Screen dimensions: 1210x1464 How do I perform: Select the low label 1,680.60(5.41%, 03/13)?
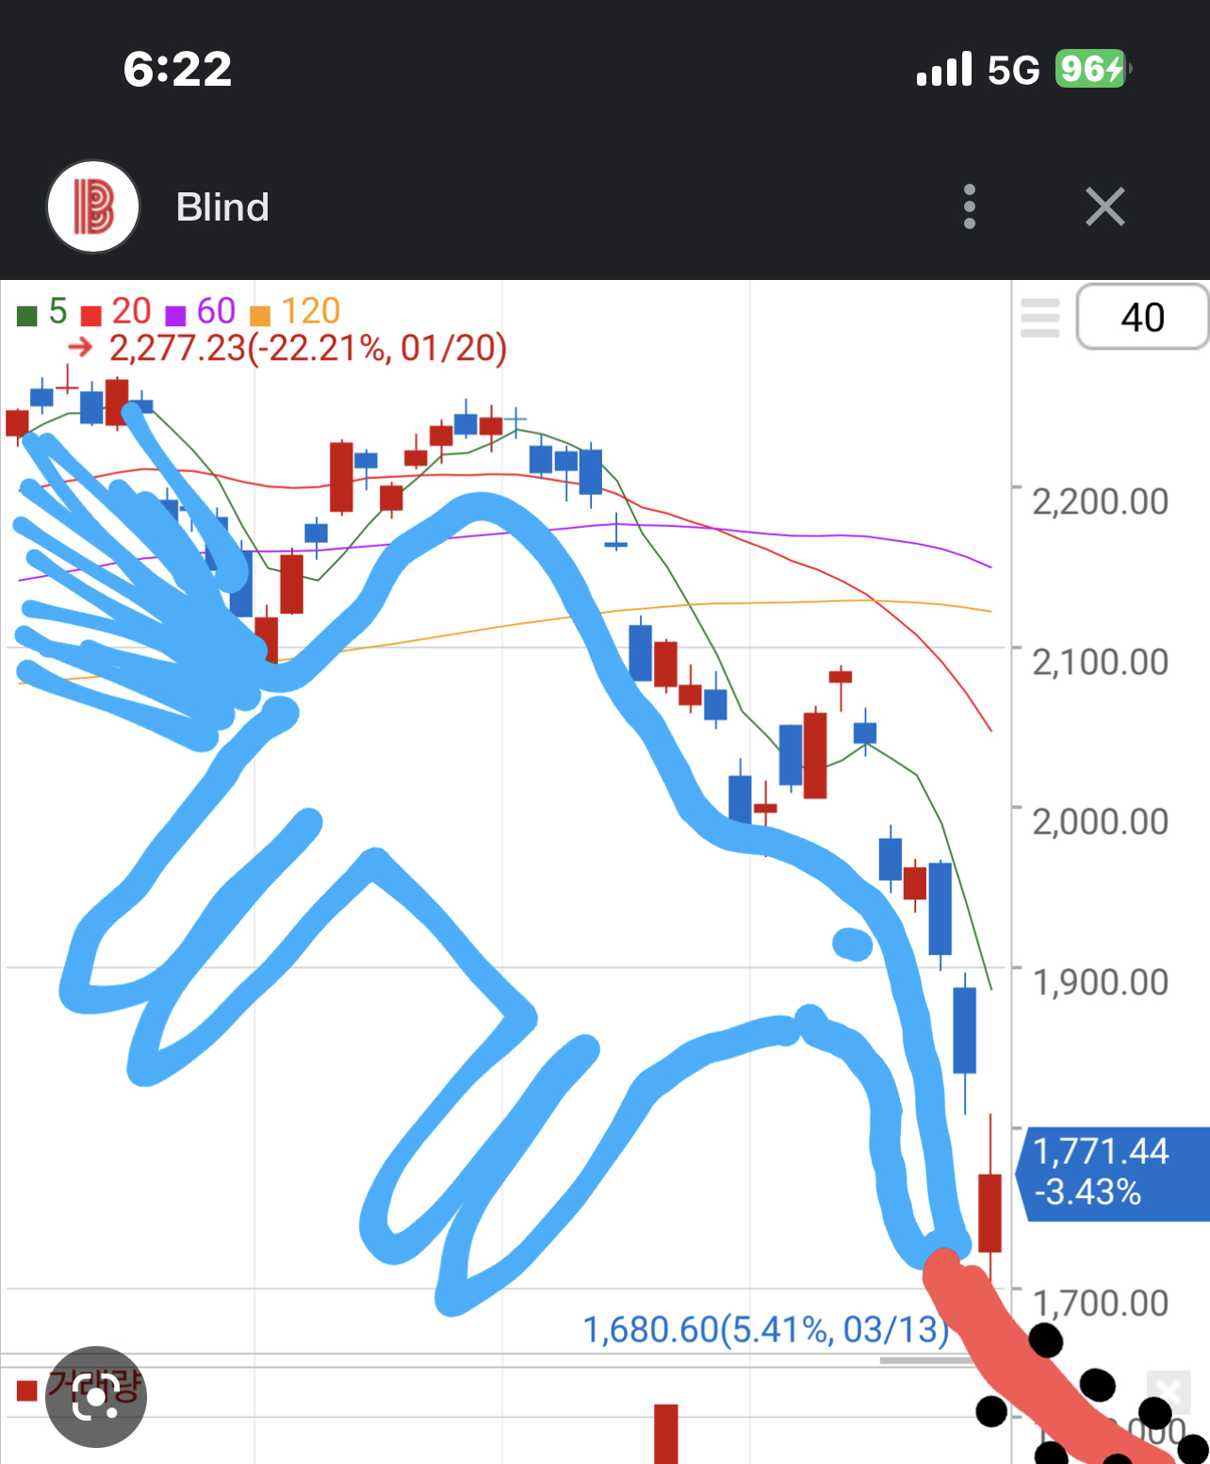[x=766, y=1330]
